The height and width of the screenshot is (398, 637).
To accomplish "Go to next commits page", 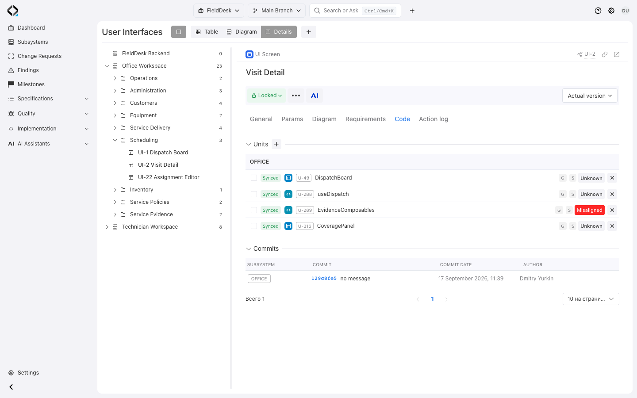I will [x=446, y=299].
